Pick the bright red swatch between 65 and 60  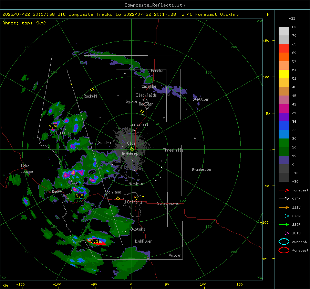point(284,48)
